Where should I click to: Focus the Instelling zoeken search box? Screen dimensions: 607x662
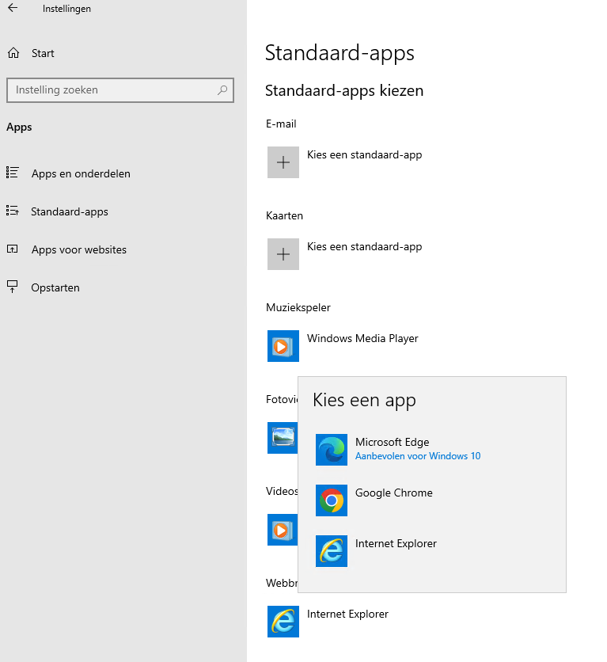point(120,90)
